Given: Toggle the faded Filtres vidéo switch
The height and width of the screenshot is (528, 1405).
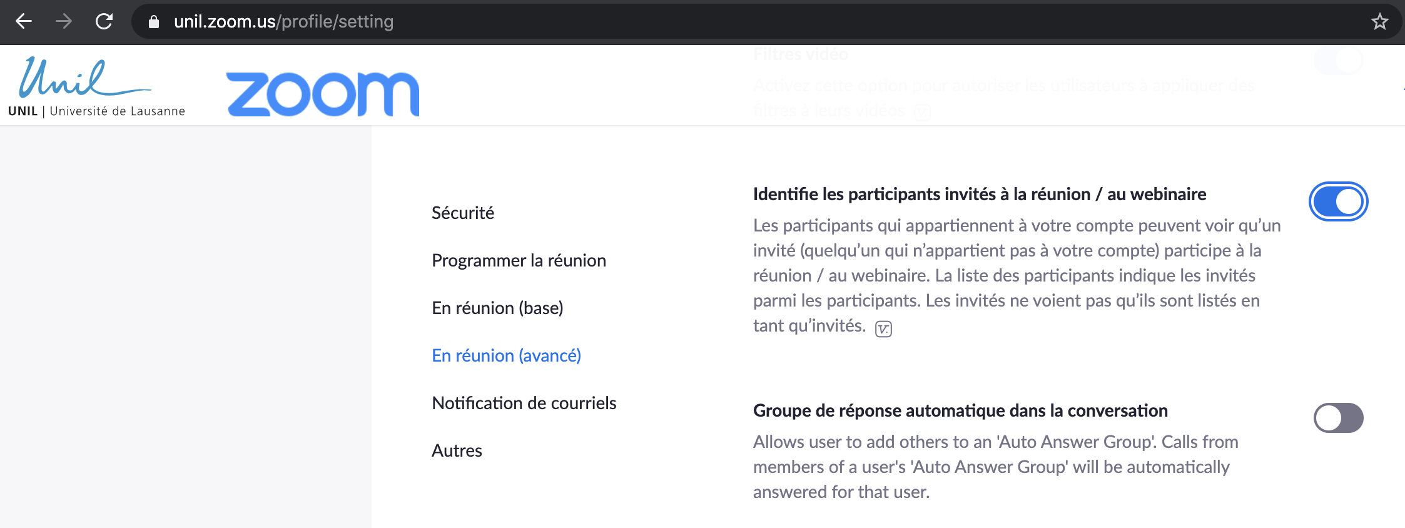Looking at the screenshot, I should coord(1338,61).
